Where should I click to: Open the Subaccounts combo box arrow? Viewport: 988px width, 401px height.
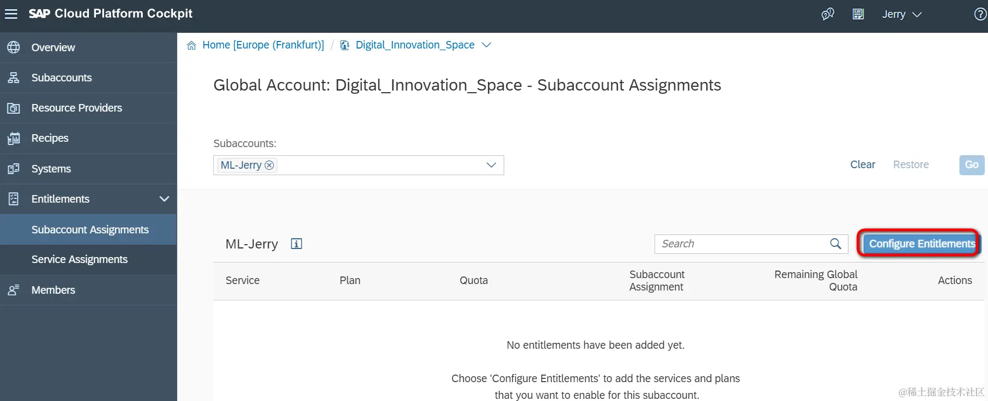(491, 165)
